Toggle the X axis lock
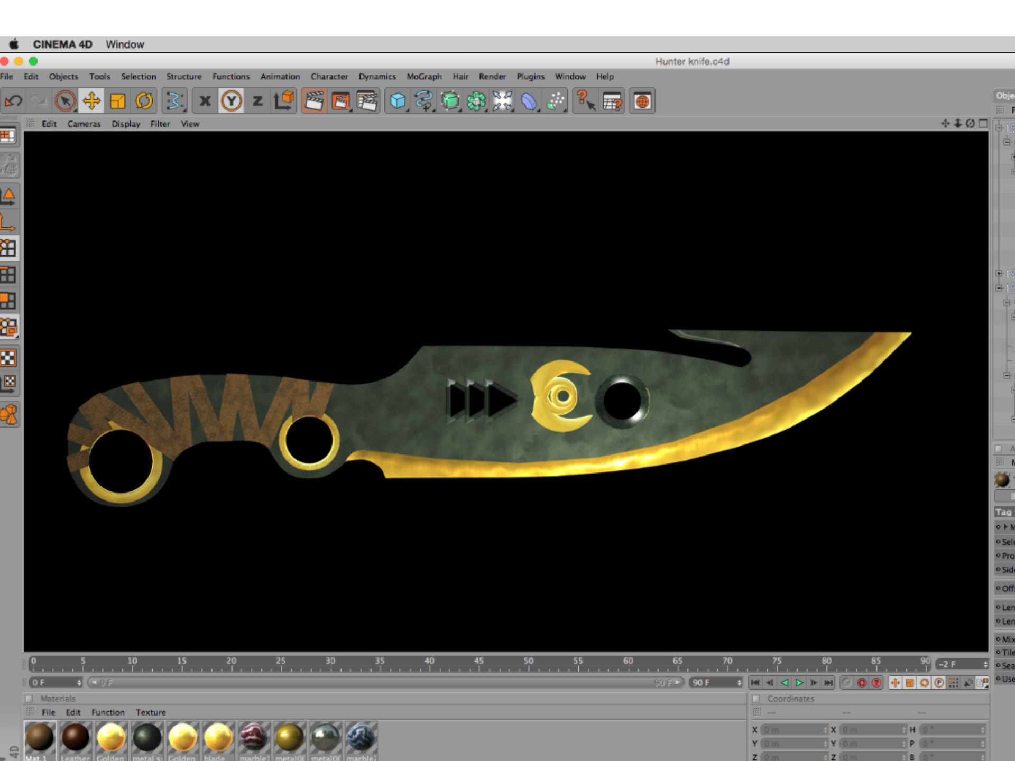This screenshot has width=1015, height=761. coord(206,101)
